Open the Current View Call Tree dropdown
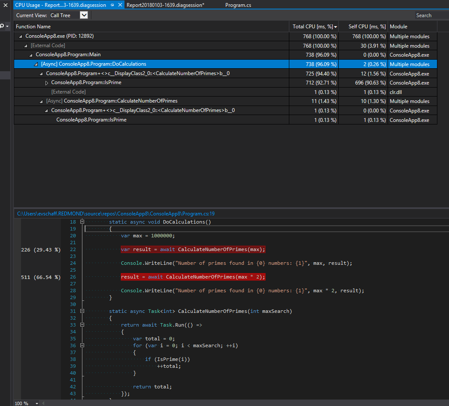The height and width of the screenshot is (406, 449). coord(83,15)
